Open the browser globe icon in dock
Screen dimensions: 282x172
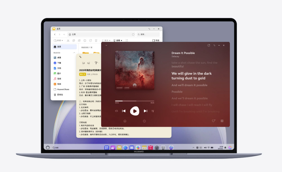(x=125, y=148)
